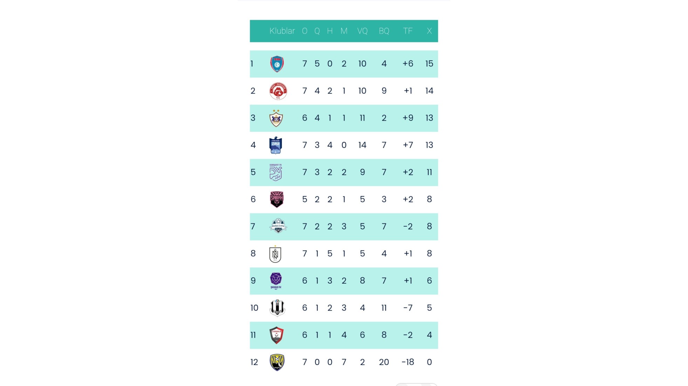The image size is (688, 386).
Task: Select the black-and-white striped Karvan crest
Action: (277, 308)
